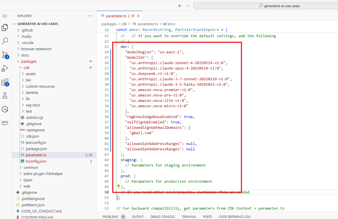Open the Explorer view in activity bar
The image size is (338, 219).
[x=5, y=28]
